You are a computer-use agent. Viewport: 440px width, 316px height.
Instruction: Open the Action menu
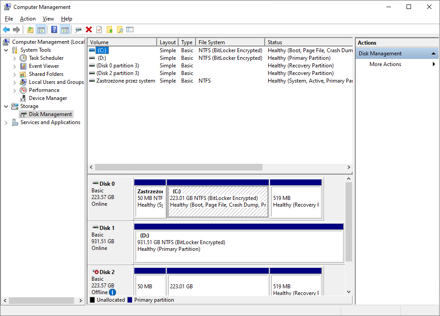pyautogui.click(x=27, y=19)
